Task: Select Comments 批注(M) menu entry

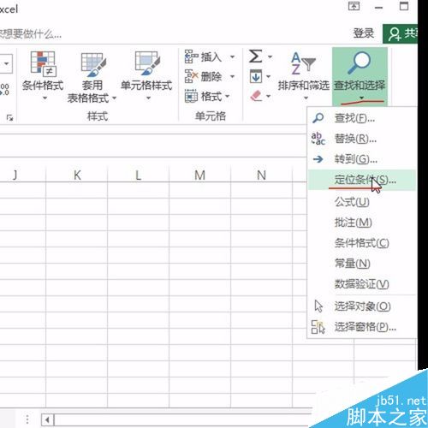Action: coord(361,223)
